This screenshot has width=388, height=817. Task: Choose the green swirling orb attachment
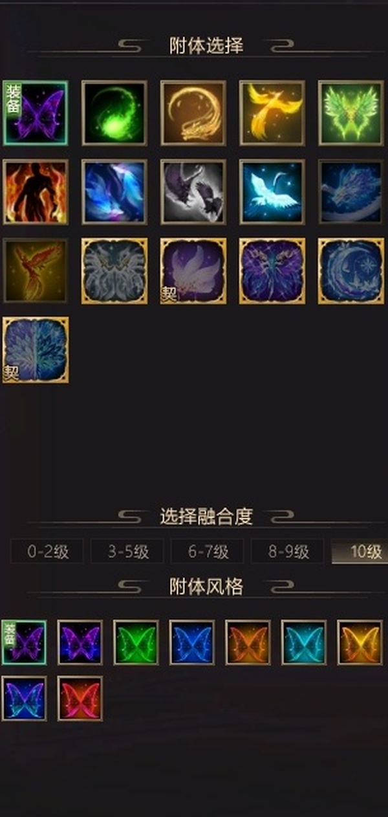(114, 113)
